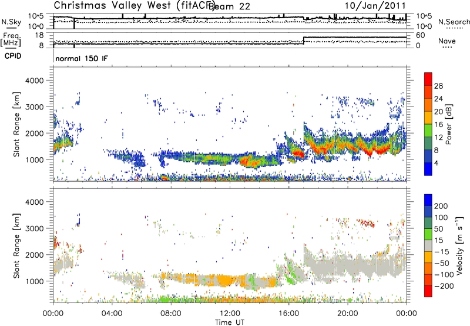Click the '28' tick on Power colorbar
Image resolution: width=470 pixels, height=326 pixels.
pos(438,86)
